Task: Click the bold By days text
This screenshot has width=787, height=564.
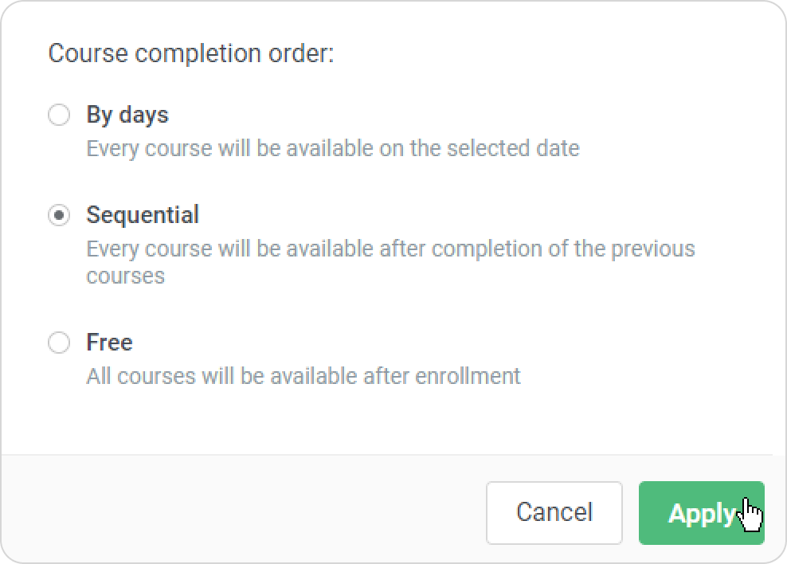Action: (x=127, y=116)
